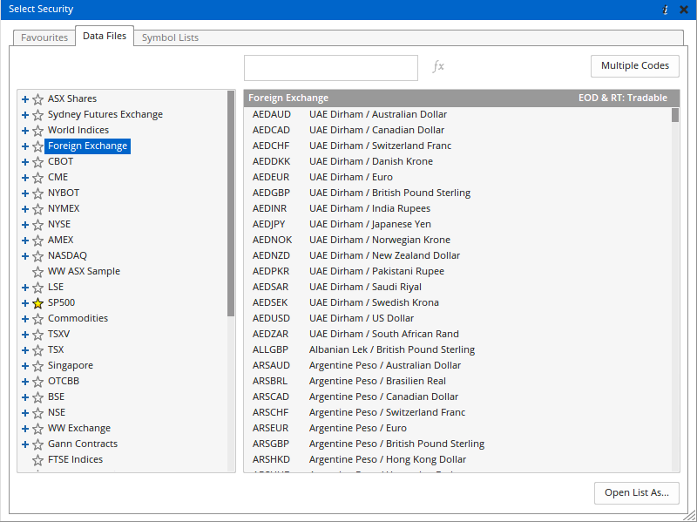Screen dimensions: 697x522
Task: Select WW ASX Sample in tree
Action: coord(84,271)
